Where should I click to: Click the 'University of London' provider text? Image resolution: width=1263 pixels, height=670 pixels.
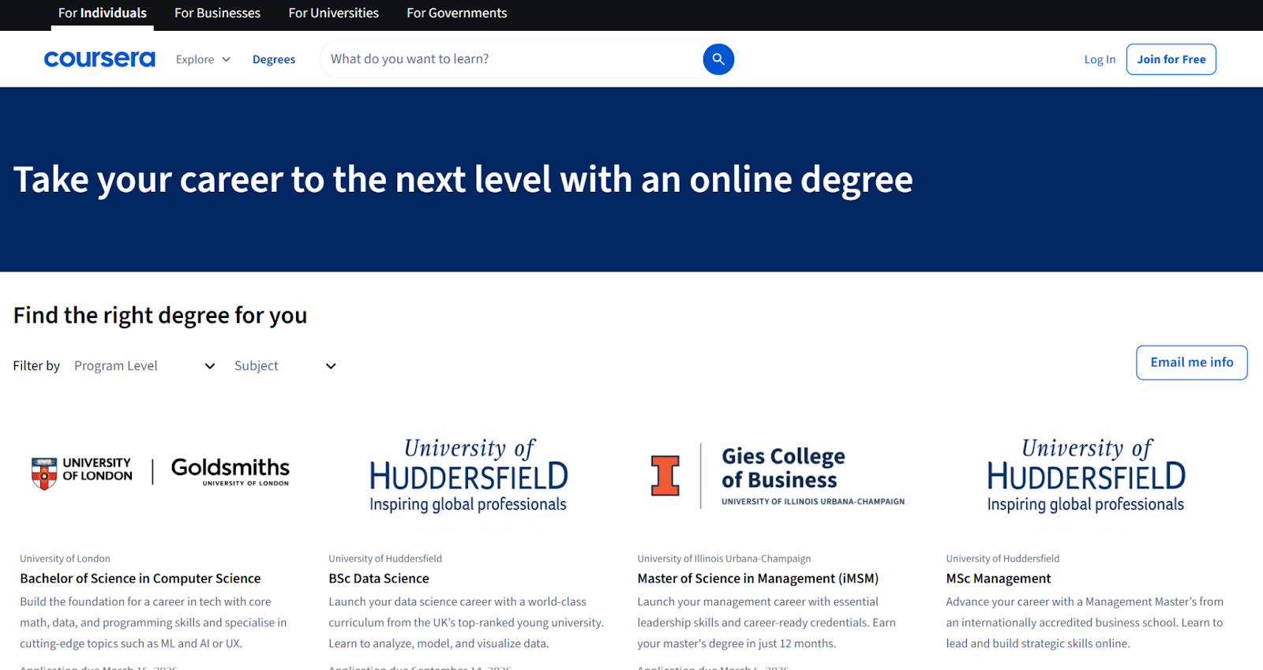pos(65,559)
